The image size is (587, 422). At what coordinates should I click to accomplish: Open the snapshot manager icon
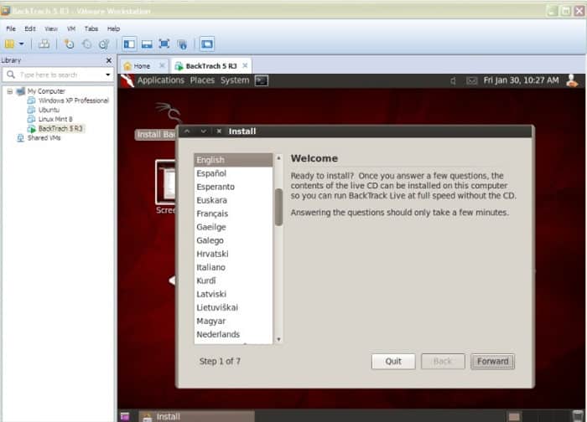[104, 44]
